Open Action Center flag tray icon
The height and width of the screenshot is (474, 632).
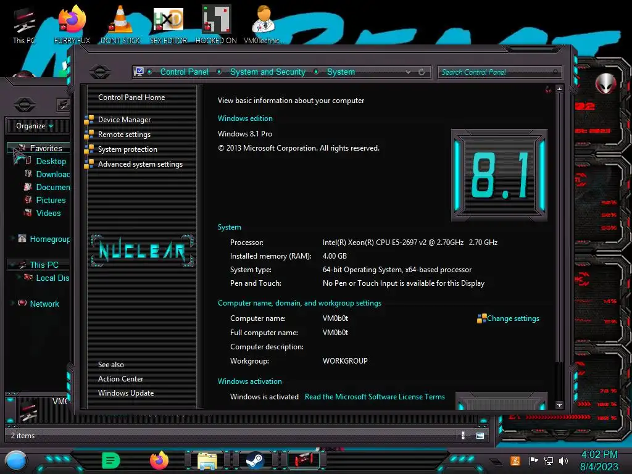point(533,460)
